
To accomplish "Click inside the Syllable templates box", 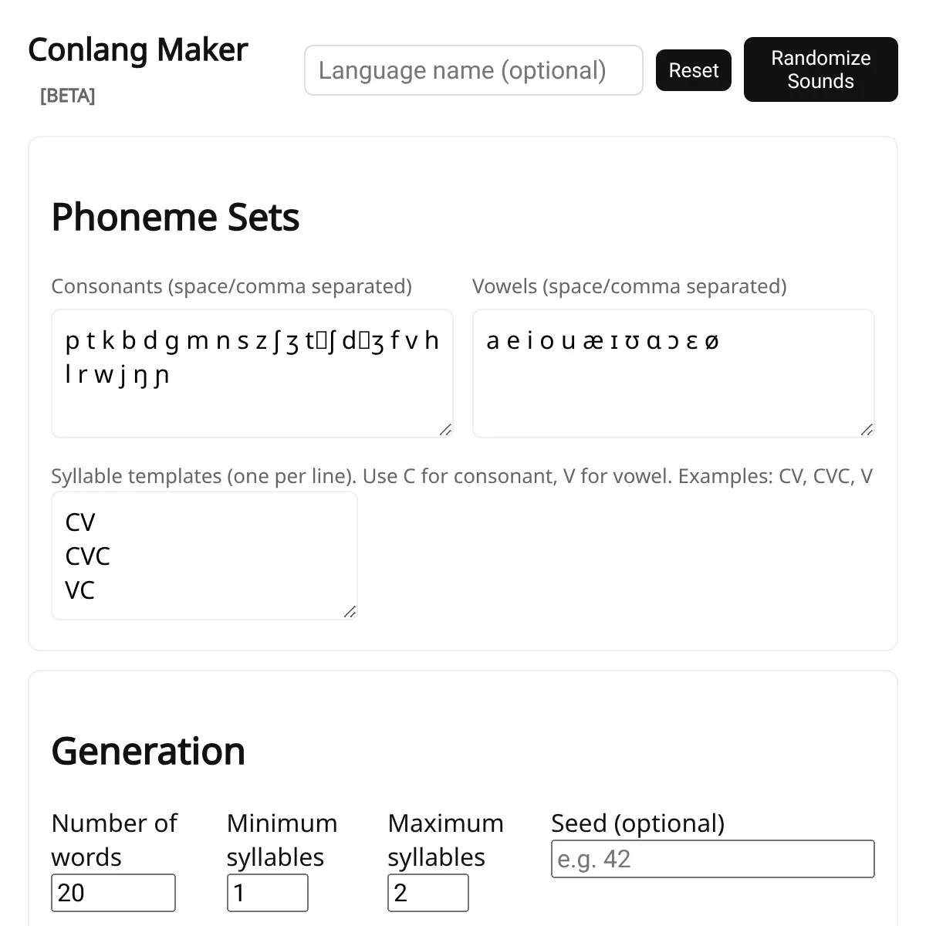I will tap(204, 556).
